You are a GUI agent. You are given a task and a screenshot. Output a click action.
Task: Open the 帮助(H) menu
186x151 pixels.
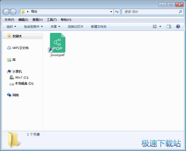pyautogui.click(x=66, y=20)
